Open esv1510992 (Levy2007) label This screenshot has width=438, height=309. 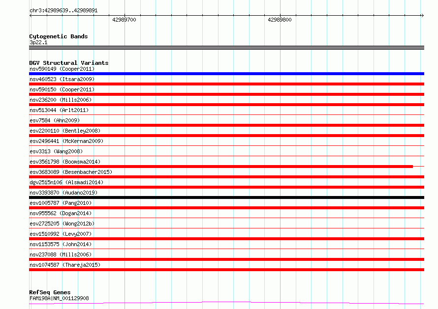tap(61, 234)
